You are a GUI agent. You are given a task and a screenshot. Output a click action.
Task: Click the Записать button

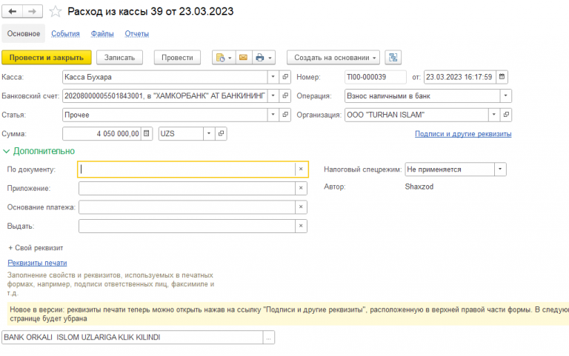[x=120, y=58]
